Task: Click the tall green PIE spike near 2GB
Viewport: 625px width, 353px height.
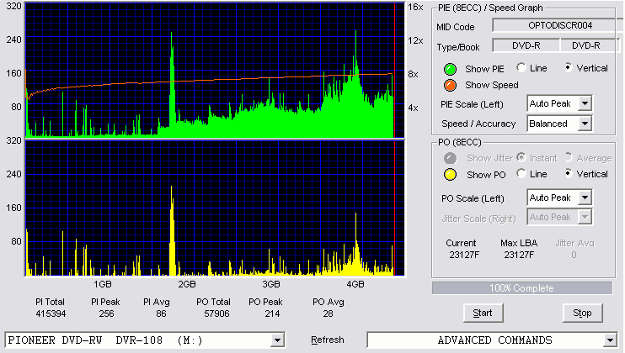Action: click(172, 86)
